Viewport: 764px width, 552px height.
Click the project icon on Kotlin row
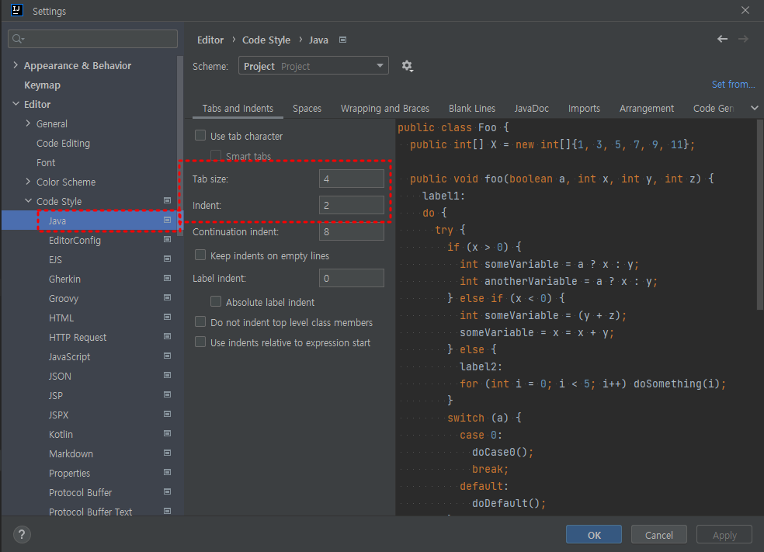(x=167, y=434)
